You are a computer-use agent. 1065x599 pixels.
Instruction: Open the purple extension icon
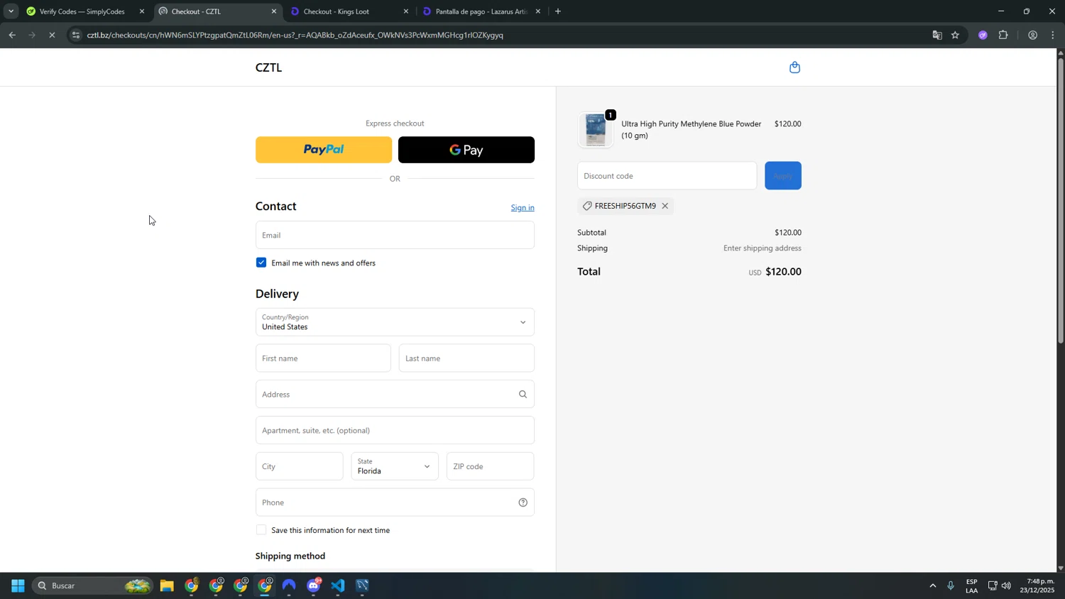(983, 35)
